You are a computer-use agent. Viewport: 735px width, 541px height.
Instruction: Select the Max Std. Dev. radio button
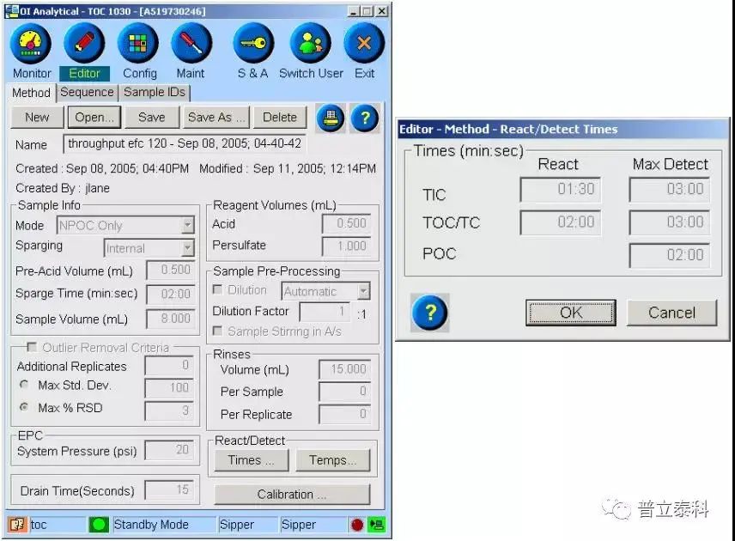coord(24,385)
